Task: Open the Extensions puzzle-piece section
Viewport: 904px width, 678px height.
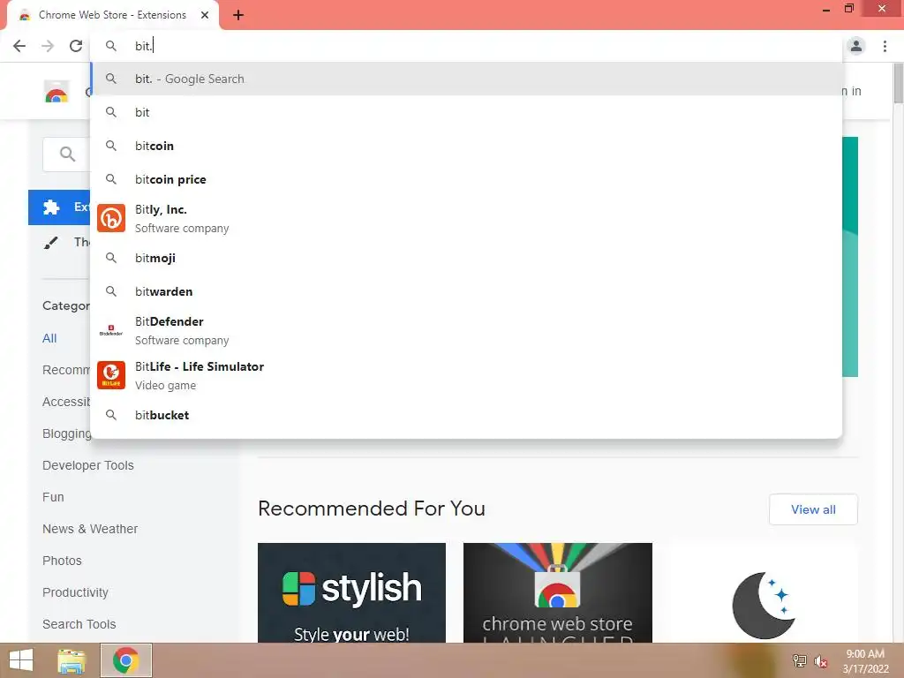Action: 59,207
